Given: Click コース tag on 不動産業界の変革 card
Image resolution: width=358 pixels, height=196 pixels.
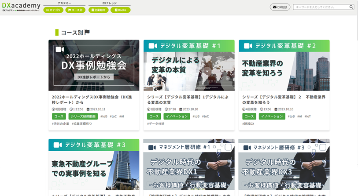Looking at the screenshot, I should click(249, 116).
